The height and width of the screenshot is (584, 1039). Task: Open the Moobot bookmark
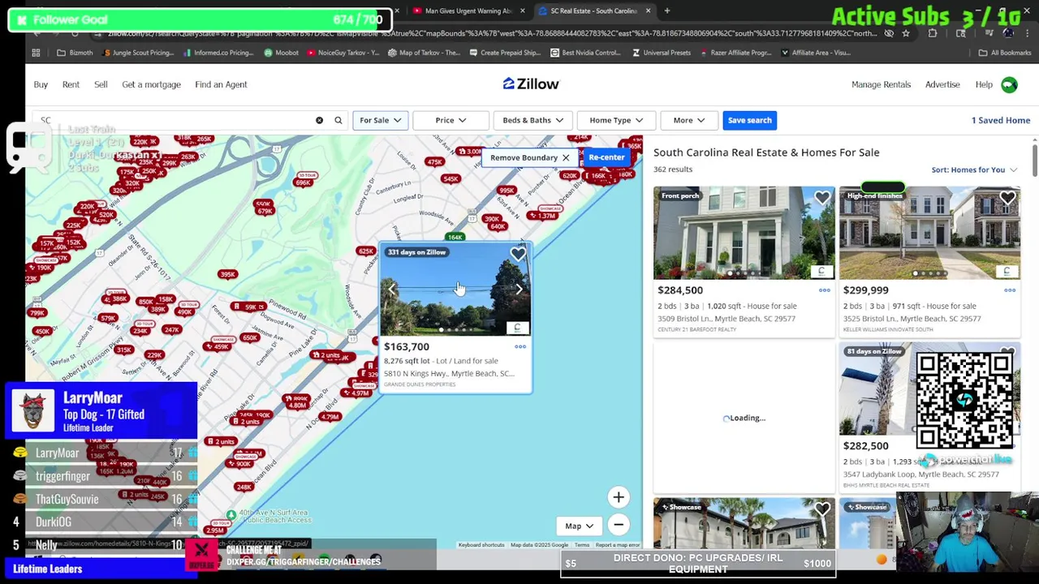pyautogui.click(x=281, y=53)
